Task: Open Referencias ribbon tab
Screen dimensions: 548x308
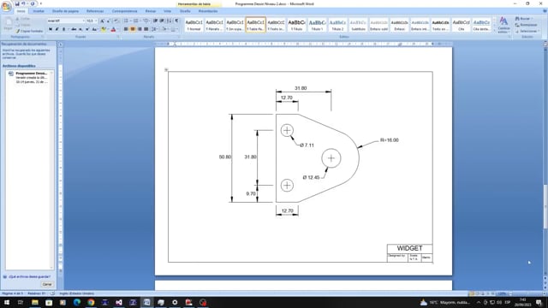Action: [95, 11]
